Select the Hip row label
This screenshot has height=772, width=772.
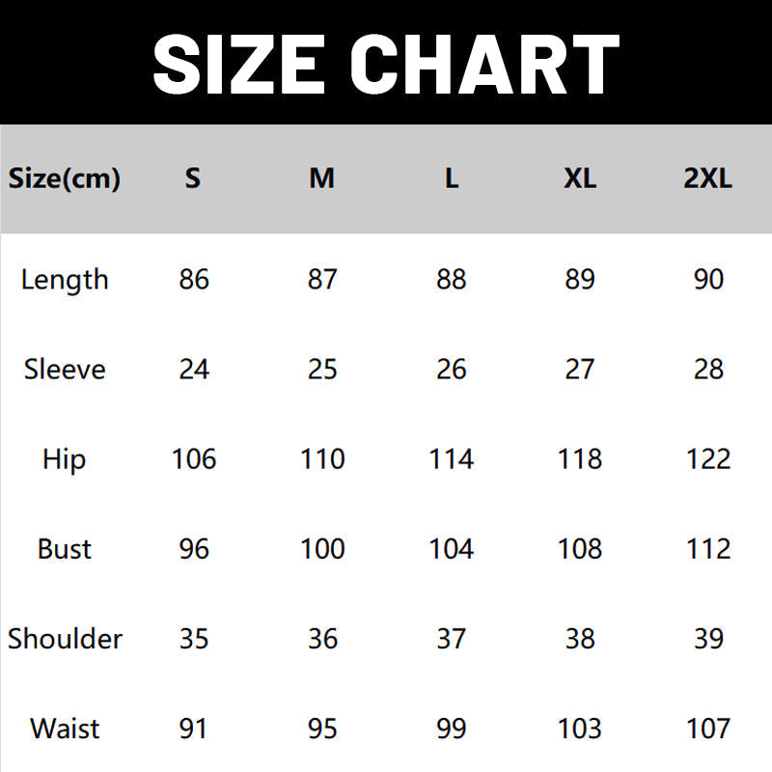pos(65,459)
